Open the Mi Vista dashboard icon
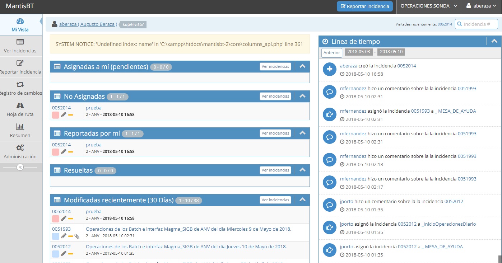Image resolution: width=502 pixels, height=263 pixels. point(20,21)
